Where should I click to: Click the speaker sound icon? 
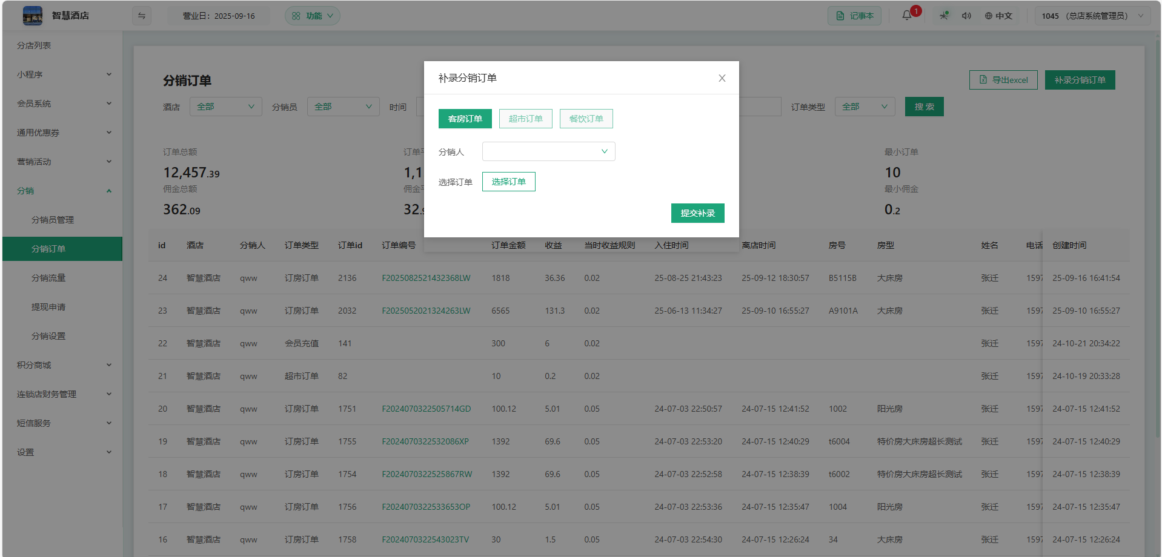tap(966, 16)
